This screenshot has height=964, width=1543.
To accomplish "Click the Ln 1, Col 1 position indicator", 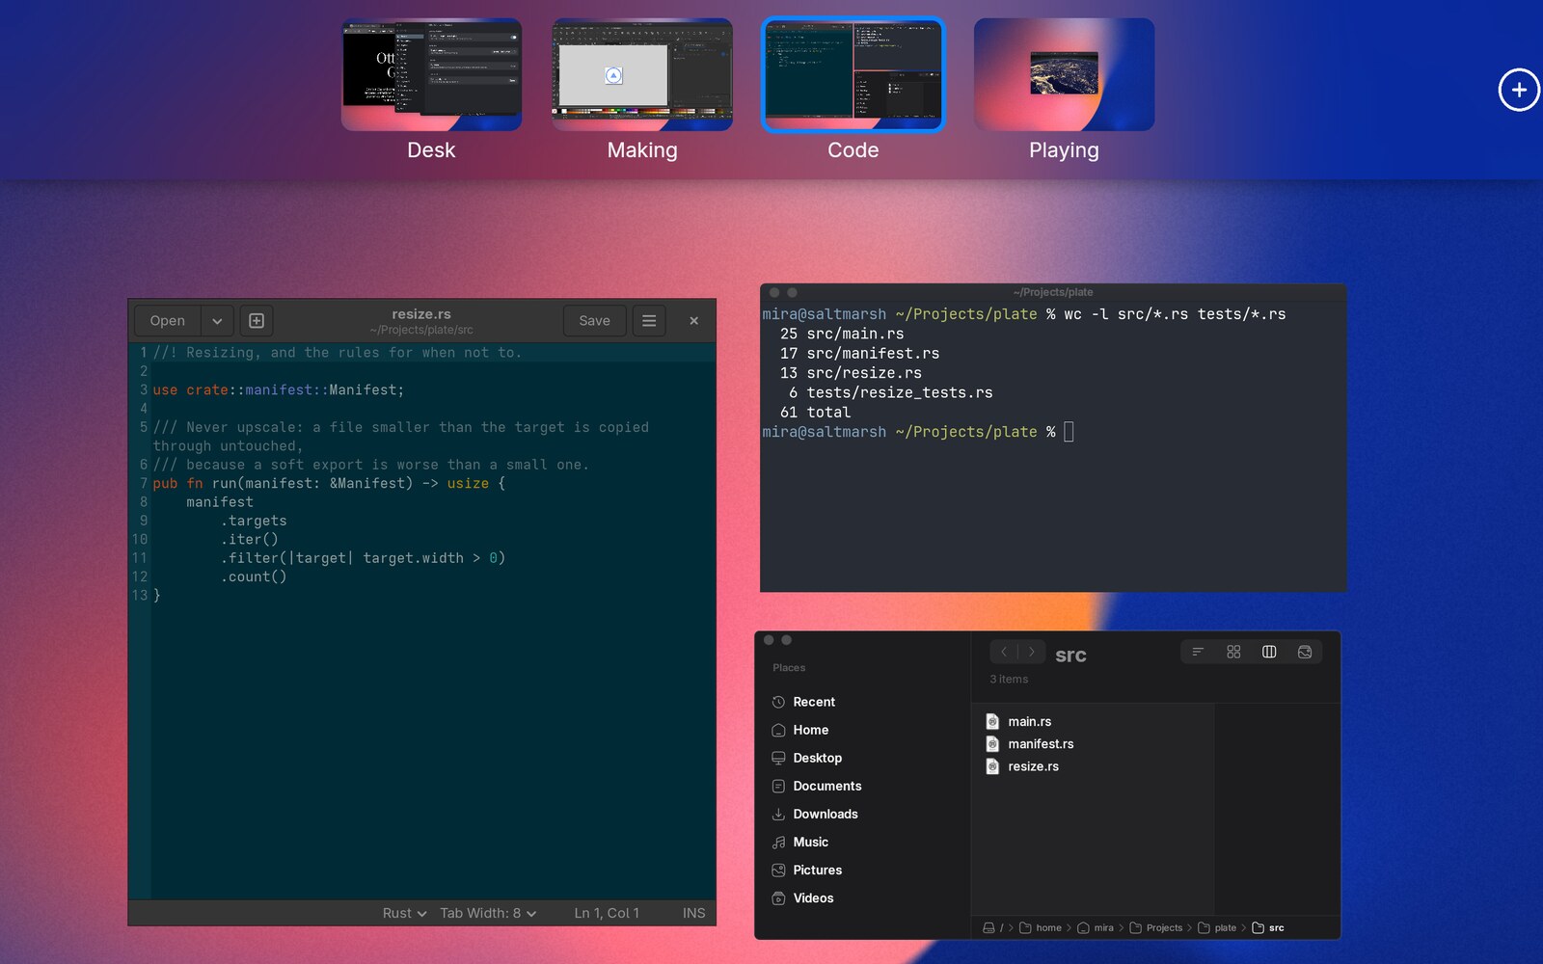I will tap(607, 913).
